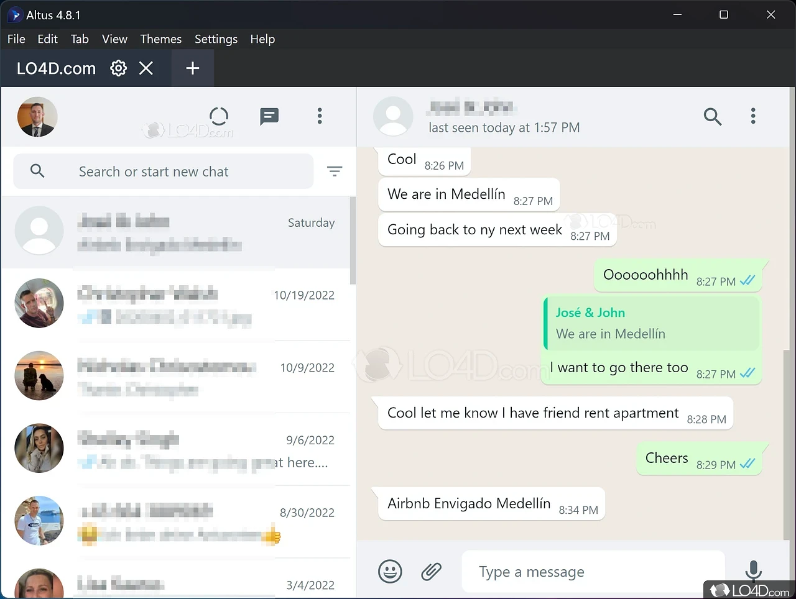796x599 pixels.
Task: Toggle the unread chats filter icon
Action: point(335,171)
